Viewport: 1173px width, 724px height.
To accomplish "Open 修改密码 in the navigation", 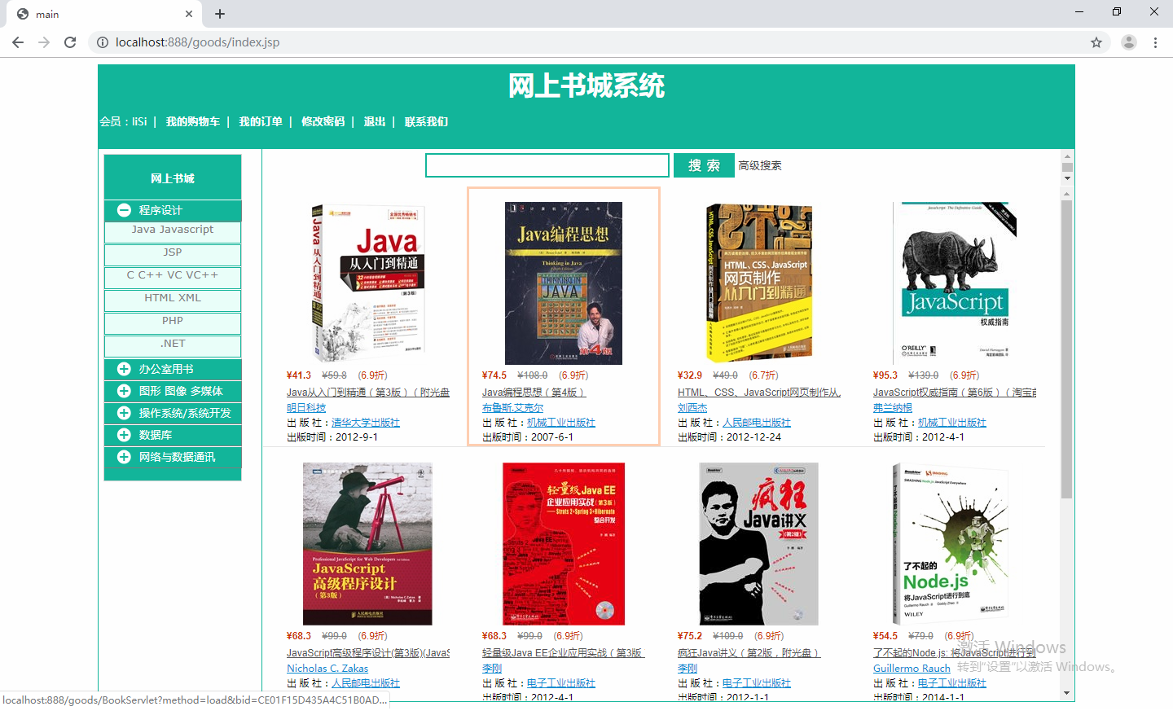I will tap(323, 121).
